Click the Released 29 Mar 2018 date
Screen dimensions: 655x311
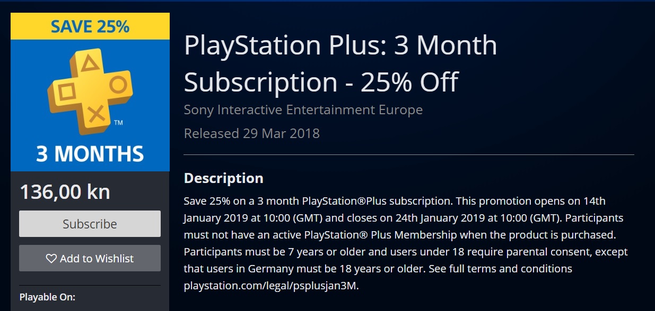251,133
